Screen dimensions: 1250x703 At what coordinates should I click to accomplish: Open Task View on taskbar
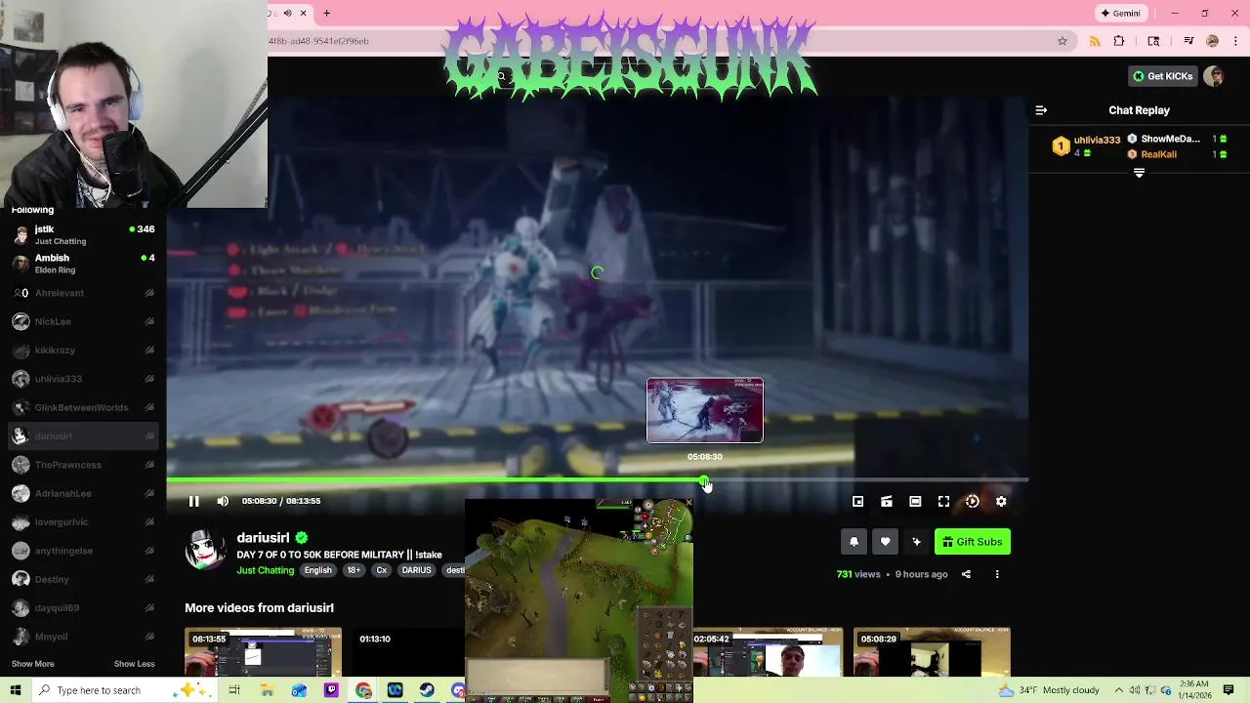(x=234, y=690)
